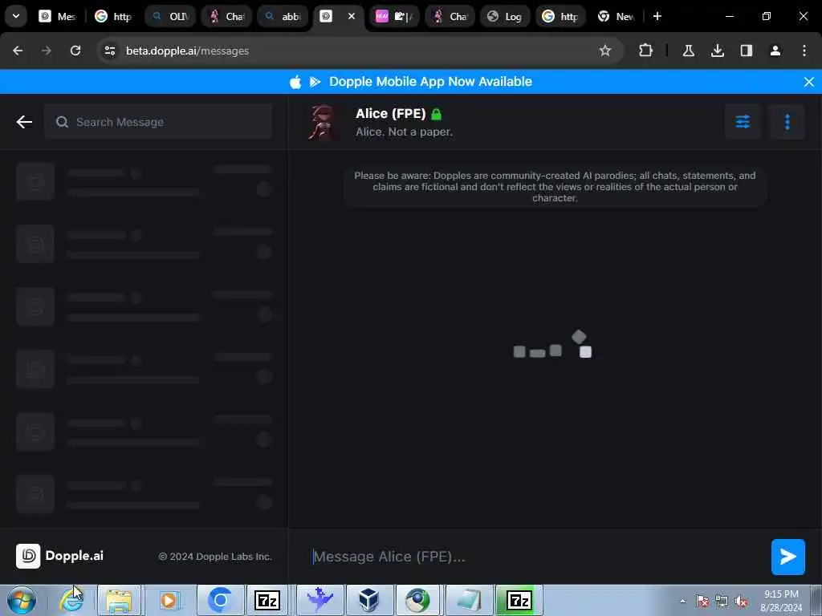
Task: Reload the page with the refresh icon
Action: point(75,51)
